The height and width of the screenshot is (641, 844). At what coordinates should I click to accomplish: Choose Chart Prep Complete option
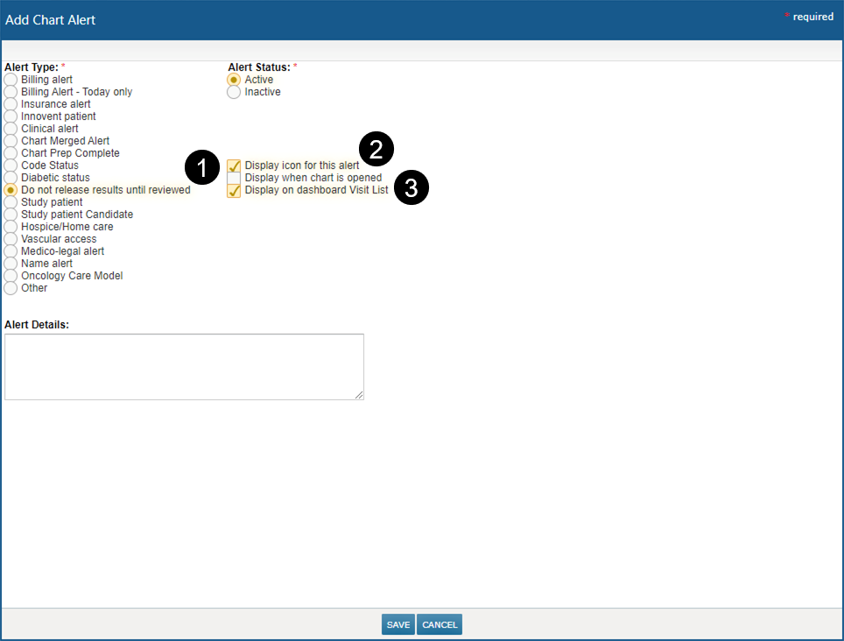[11, 153]
